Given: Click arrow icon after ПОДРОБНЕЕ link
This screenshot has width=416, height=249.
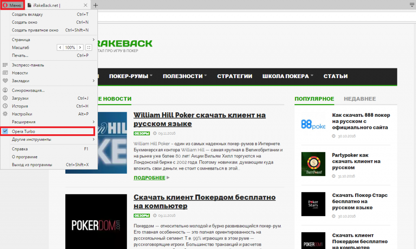Looking at the screenshot, I should 168,178.
